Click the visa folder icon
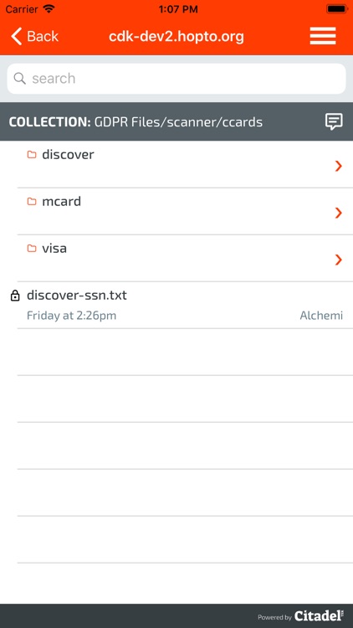 (x=32, y=249)
